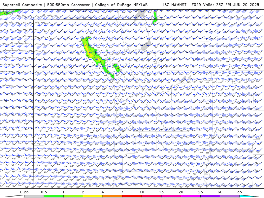Click the '18Z NAMNST' model run label
Viewport: 264px width, 198px height.
click(x=174, y=5)
